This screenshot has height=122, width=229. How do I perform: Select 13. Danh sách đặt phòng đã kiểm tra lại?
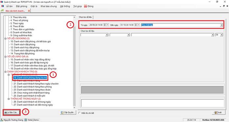pos(30,51)
